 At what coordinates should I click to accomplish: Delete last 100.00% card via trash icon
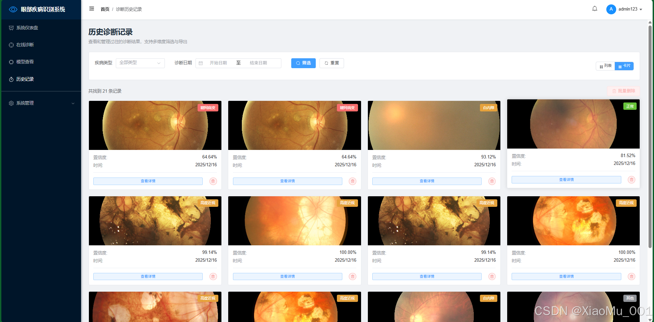[x=632, y=277]
